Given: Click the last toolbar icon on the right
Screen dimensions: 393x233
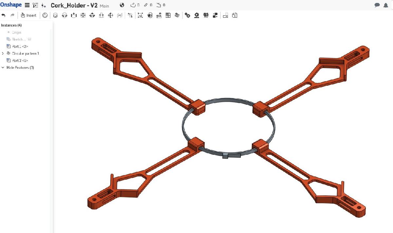Looking at the screenshot, I should click(234, 15).
